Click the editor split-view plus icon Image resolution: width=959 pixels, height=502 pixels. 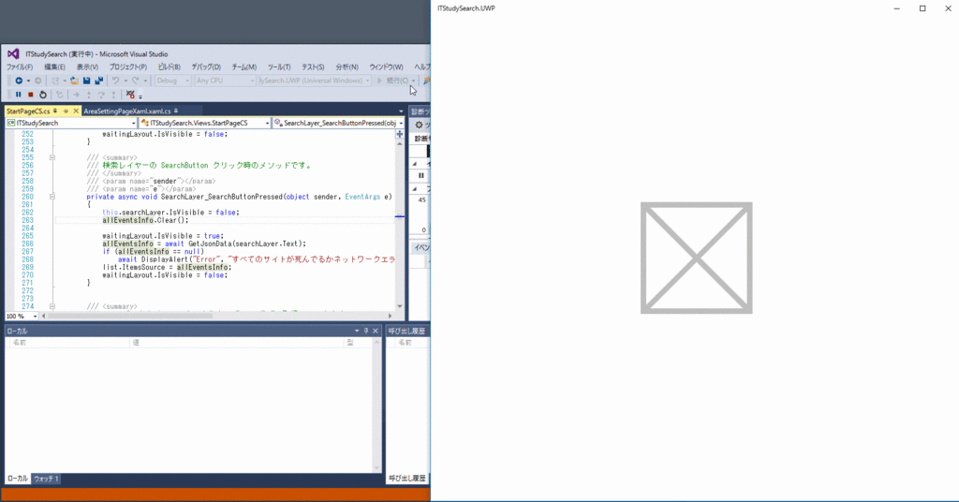tap(399, 134)
